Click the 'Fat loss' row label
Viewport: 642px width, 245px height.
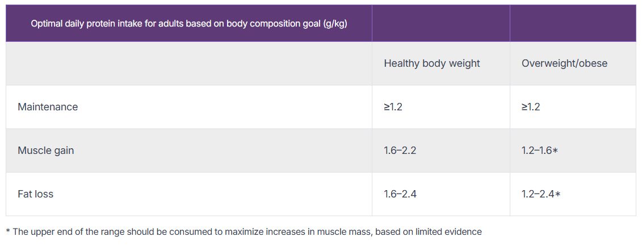[36, 194]
